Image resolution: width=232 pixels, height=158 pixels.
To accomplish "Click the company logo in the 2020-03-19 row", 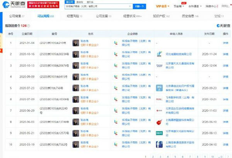I will tap(116, 145).
